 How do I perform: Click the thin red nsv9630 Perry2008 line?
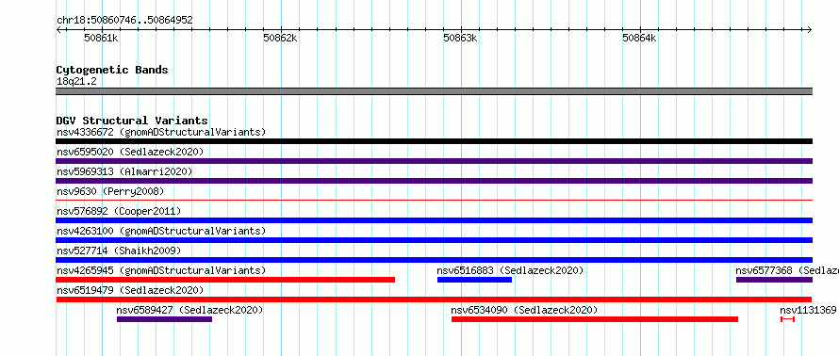(x=434, y=200)
